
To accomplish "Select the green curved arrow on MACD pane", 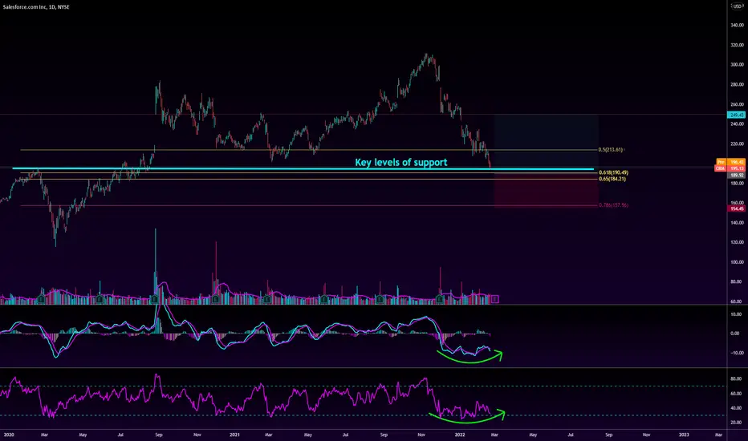I will pos(470,358).
